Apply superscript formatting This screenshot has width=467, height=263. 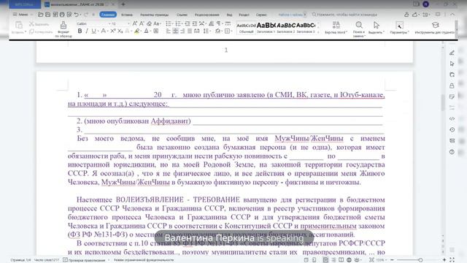pyautogui.click(x=113, y=31)
